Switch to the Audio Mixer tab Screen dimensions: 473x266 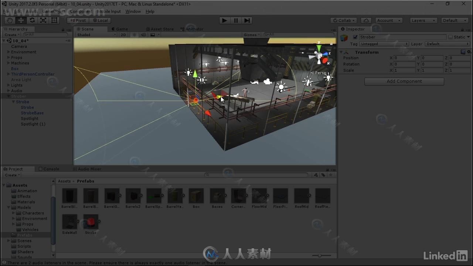(x=87, y=169)
